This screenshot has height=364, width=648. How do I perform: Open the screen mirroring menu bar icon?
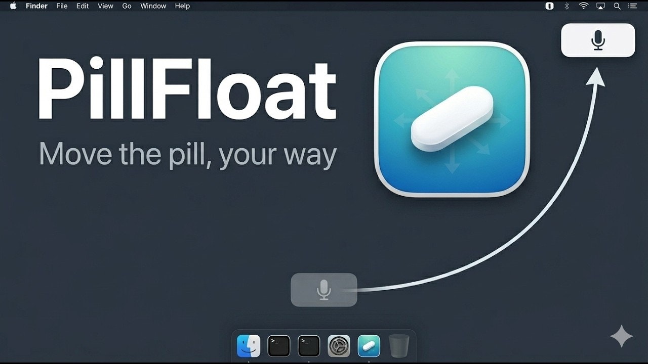[x=601, y=6]
